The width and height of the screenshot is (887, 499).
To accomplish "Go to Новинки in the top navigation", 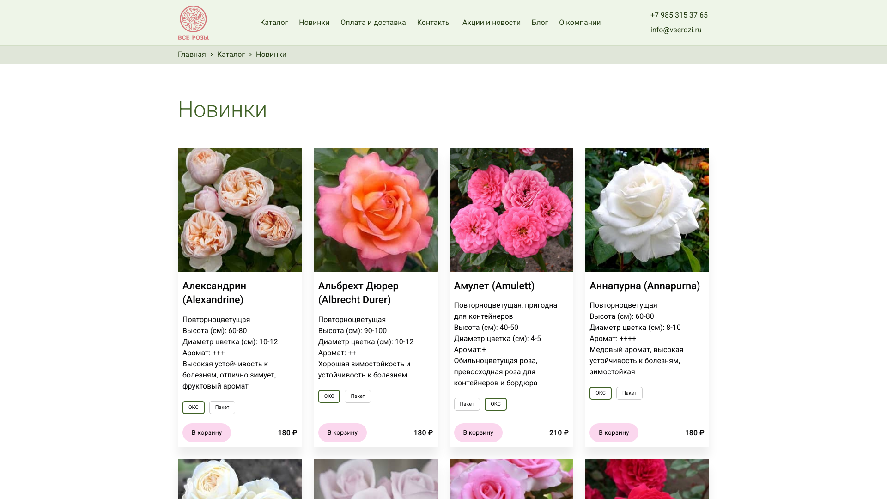I will (314, 23).
